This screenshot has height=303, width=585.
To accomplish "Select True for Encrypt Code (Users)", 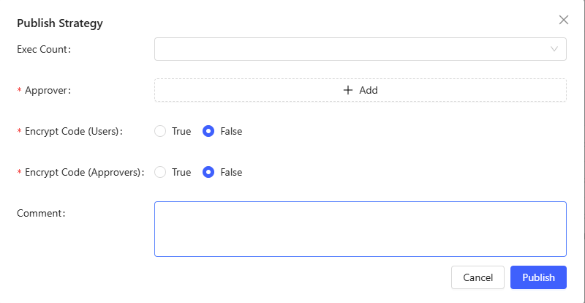I will (161, 132).
